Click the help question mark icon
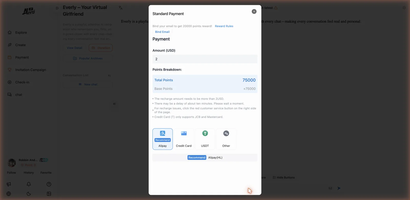 (49, 184)
